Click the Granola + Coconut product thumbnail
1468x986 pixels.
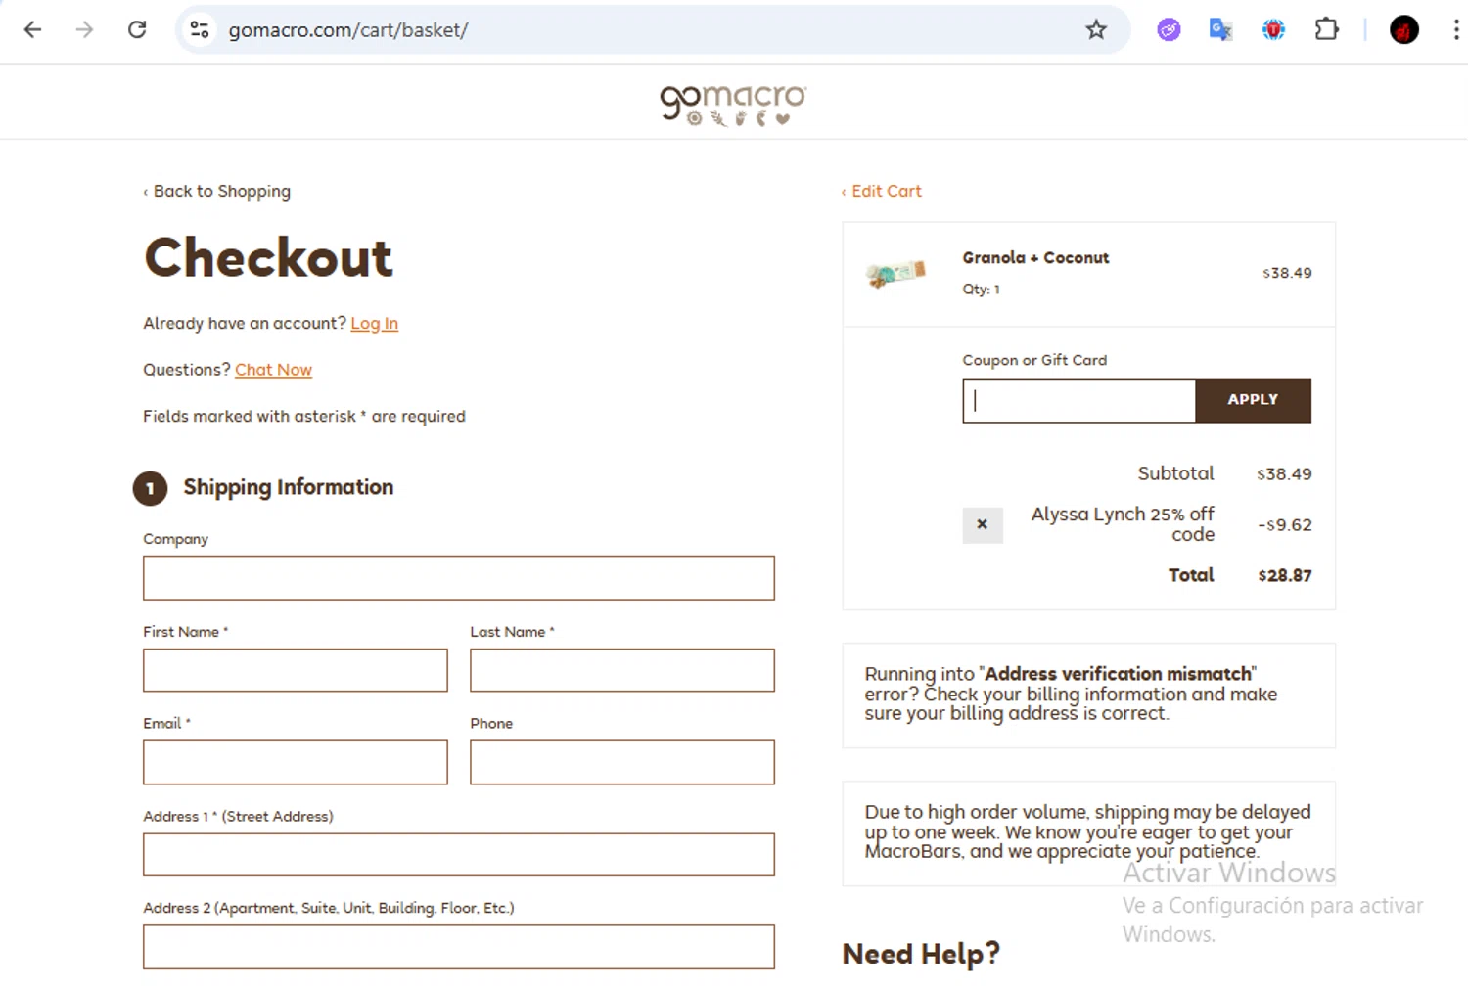click(x=895, y=274)
